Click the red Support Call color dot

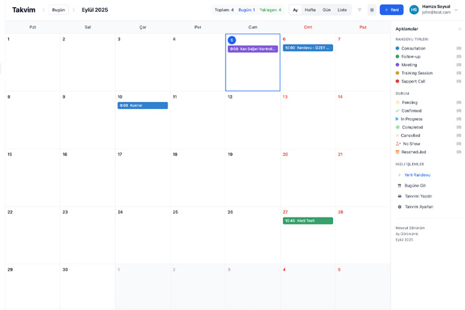click(x=397, y=81)
